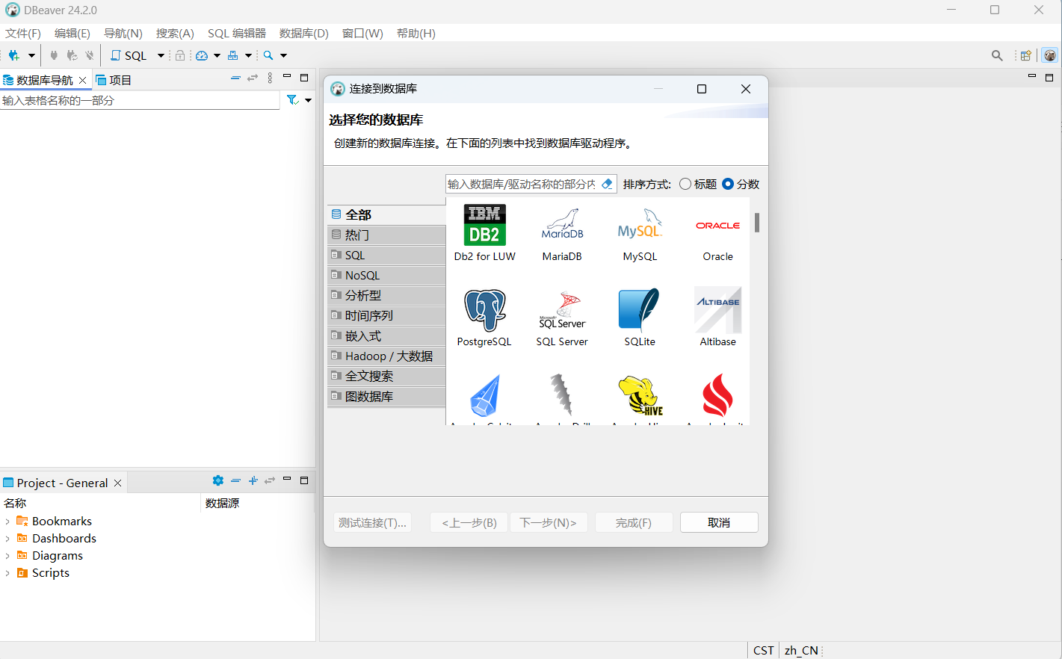Click the Disconnect icon in toolbar
This screenshot has width=1062, height=659.
[x=90, y=55]
